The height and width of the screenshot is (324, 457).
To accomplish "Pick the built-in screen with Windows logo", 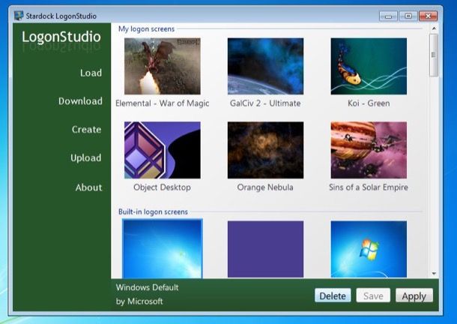I will [369, 249].
